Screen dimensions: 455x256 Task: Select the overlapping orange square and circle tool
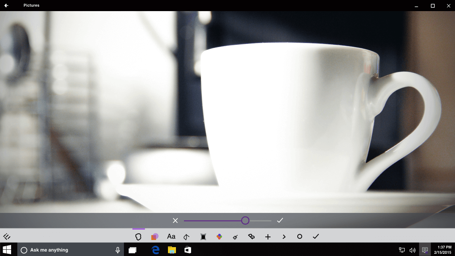pyautogui.click(x=155, y=236)
